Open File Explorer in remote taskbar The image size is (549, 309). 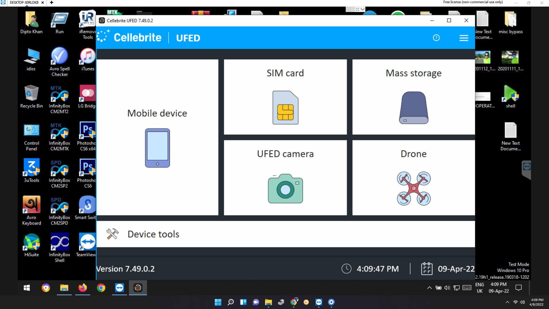click(x=64, y=288)
